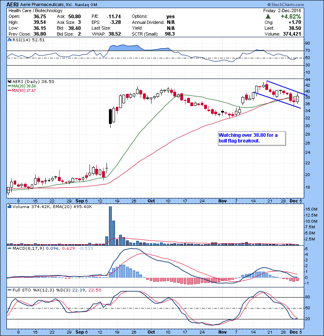324x336 pixels.
Task: Click the Volume value 374,421
Action: tap(292, 34)
